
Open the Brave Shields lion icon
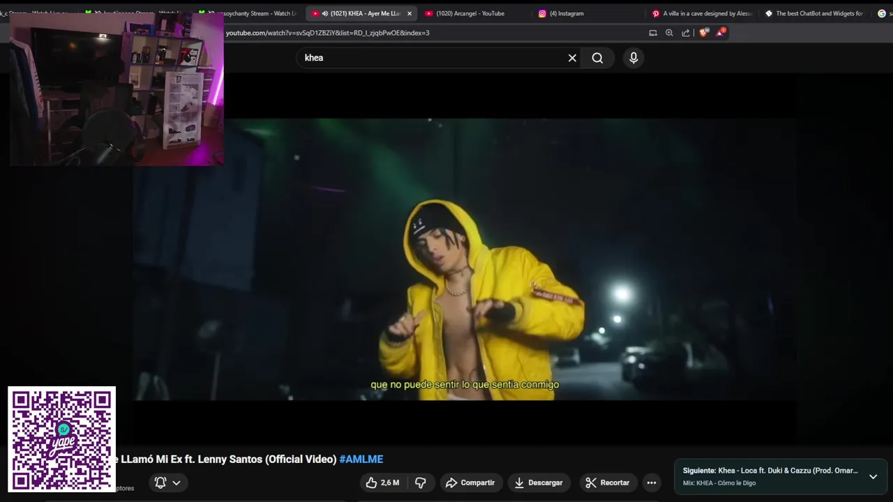[703, 33]
